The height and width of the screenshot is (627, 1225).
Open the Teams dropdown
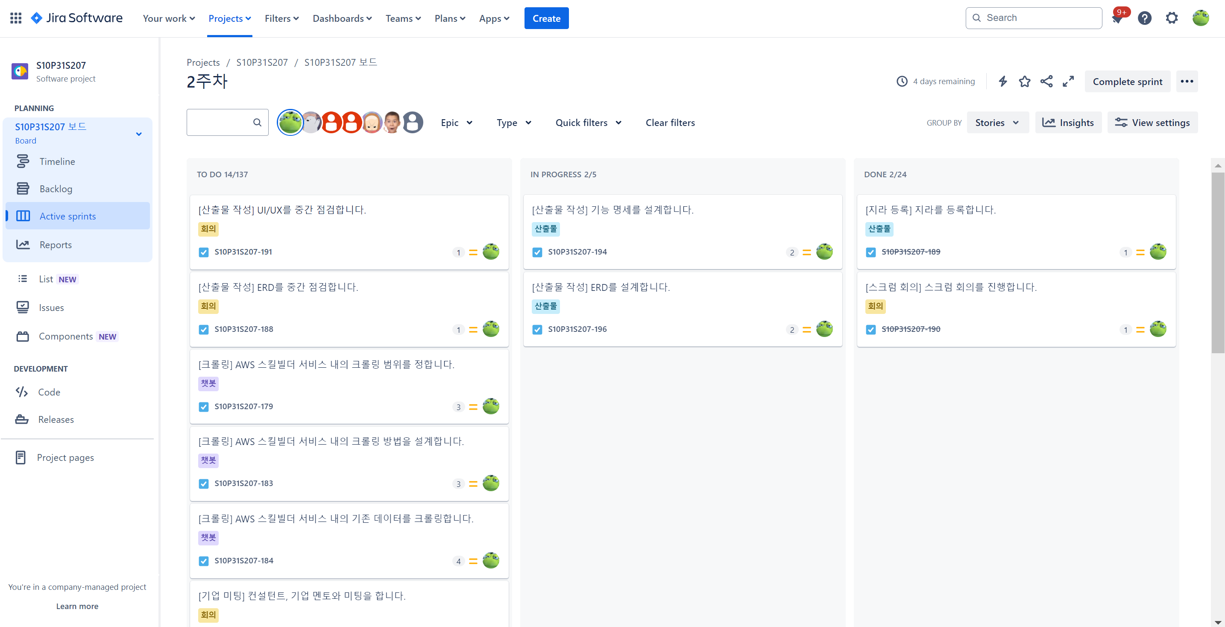(x=403, y=18)
